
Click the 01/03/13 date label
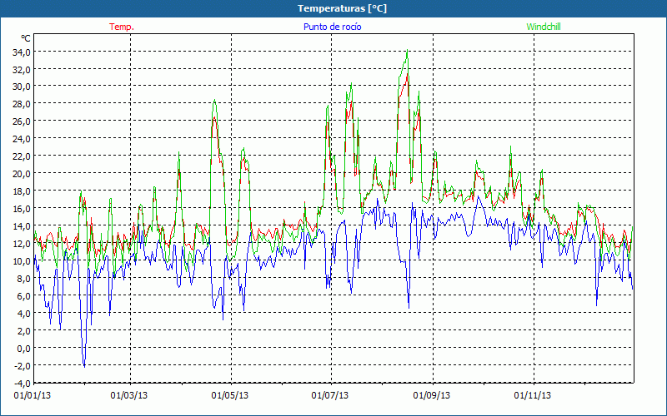tap(129, 396)
